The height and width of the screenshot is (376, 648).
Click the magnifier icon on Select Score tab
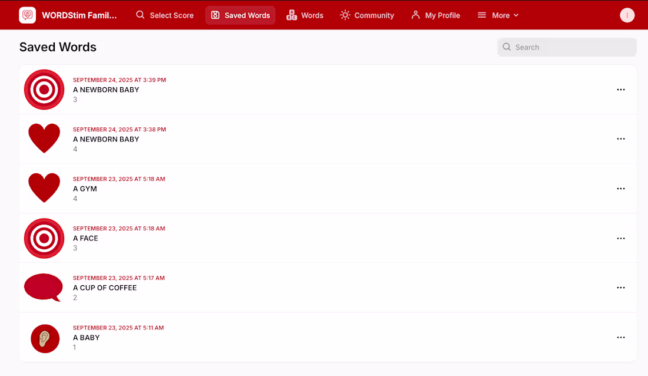click(141, 15)
